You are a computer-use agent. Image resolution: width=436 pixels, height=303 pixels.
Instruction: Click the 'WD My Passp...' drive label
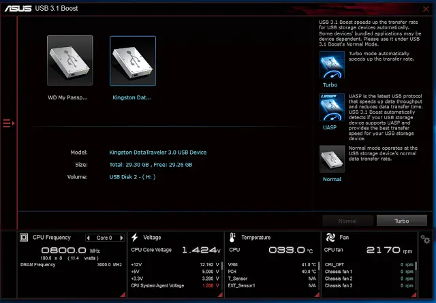[67, 97]
